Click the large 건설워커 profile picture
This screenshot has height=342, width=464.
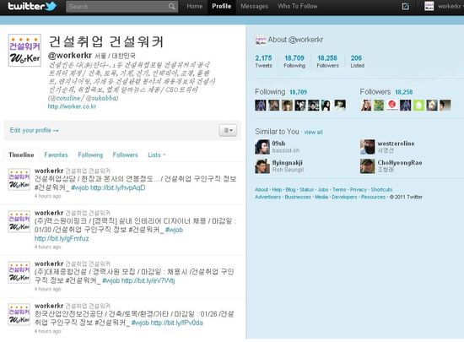(24, 51)
